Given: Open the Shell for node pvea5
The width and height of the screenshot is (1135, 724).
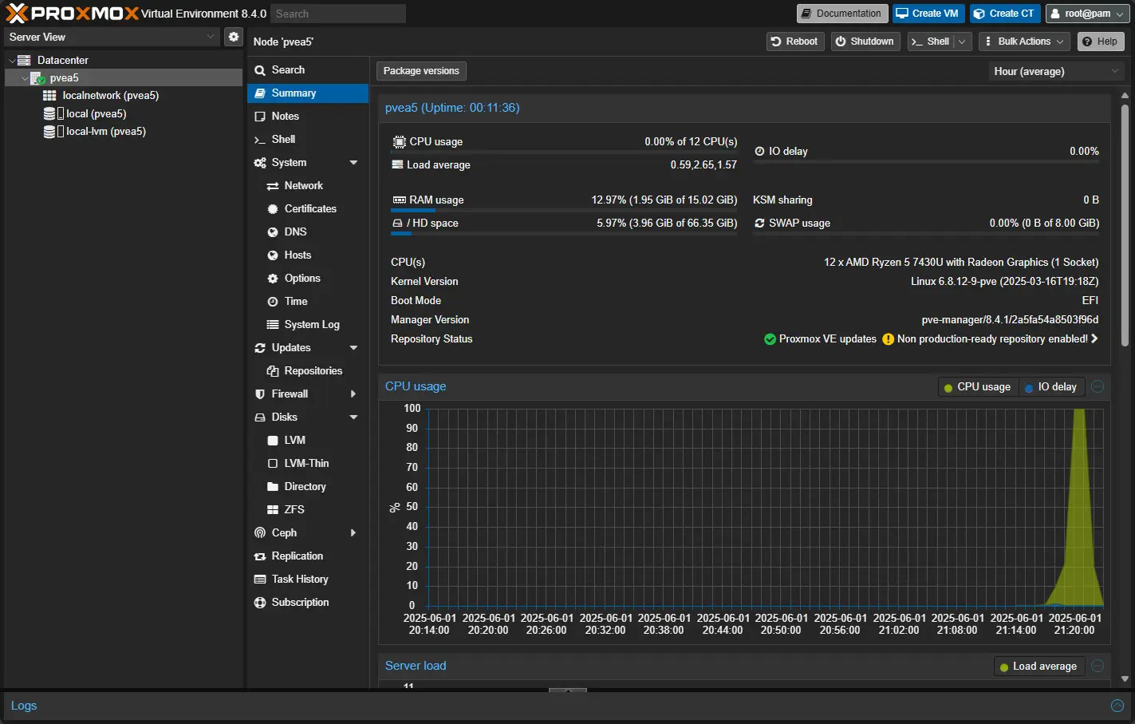Looking at the screenshot, I should pyautogui.click(x=284, y=139).
